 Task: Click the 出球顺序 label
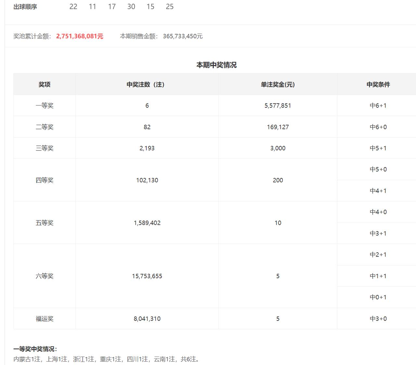point(25,7)
